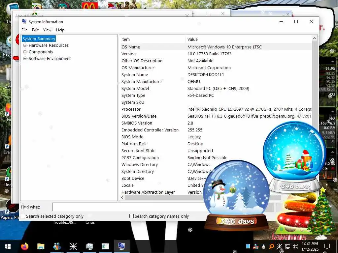This screenshot has height=253, width=338.
Task: Click the water drop tray icon
Action: (x=263, y=246)
